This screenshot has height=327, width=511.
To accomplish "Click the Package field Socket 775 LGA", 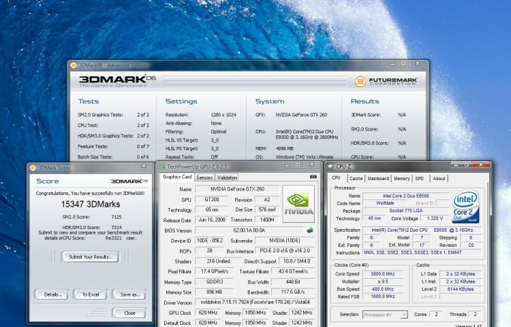I will [x=406, y=211].
